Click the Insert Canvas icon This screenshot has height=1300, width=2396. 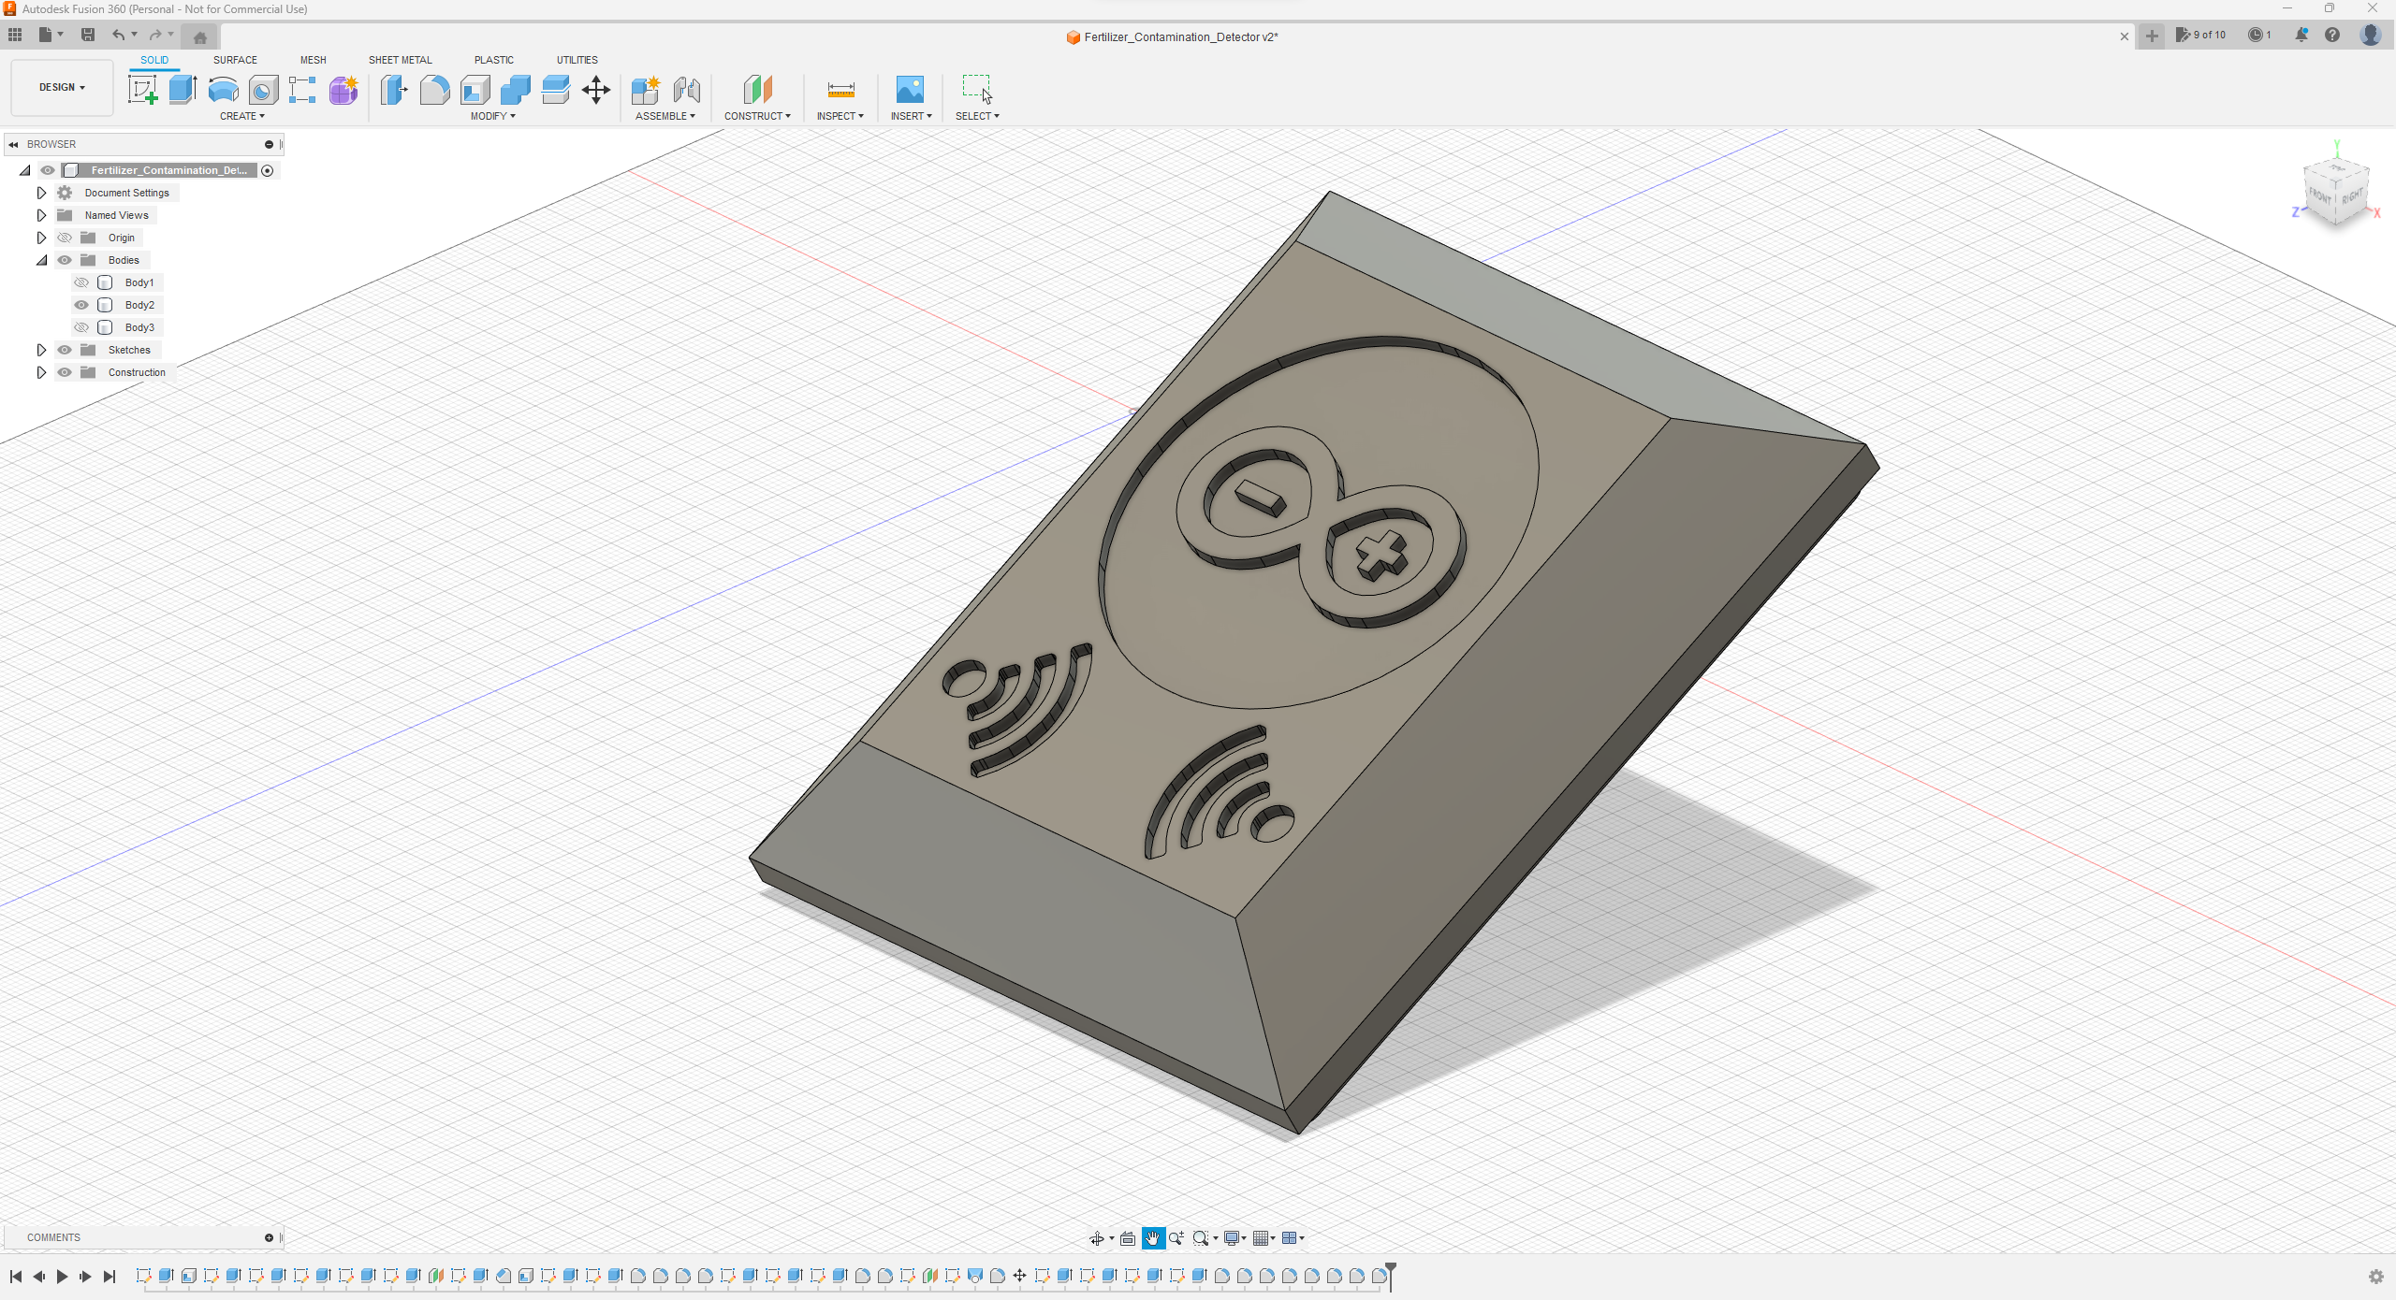(909, 90)
